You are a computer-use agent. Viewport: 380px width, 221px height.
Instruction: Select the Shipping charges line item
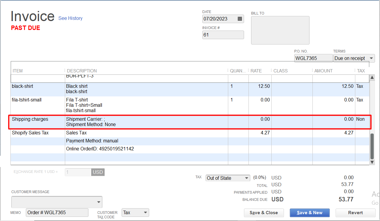coord(30,119)
